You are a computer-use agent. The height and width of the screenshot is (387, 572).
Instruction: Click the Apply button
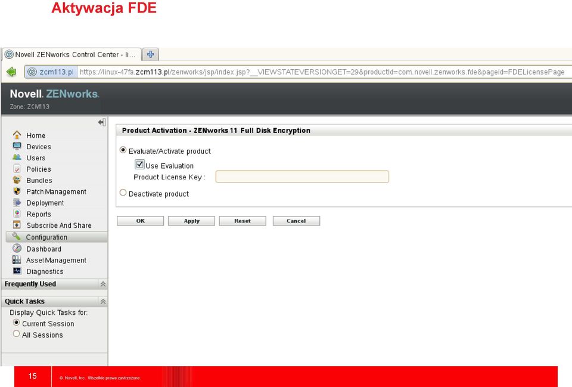[x=191, y=221]
